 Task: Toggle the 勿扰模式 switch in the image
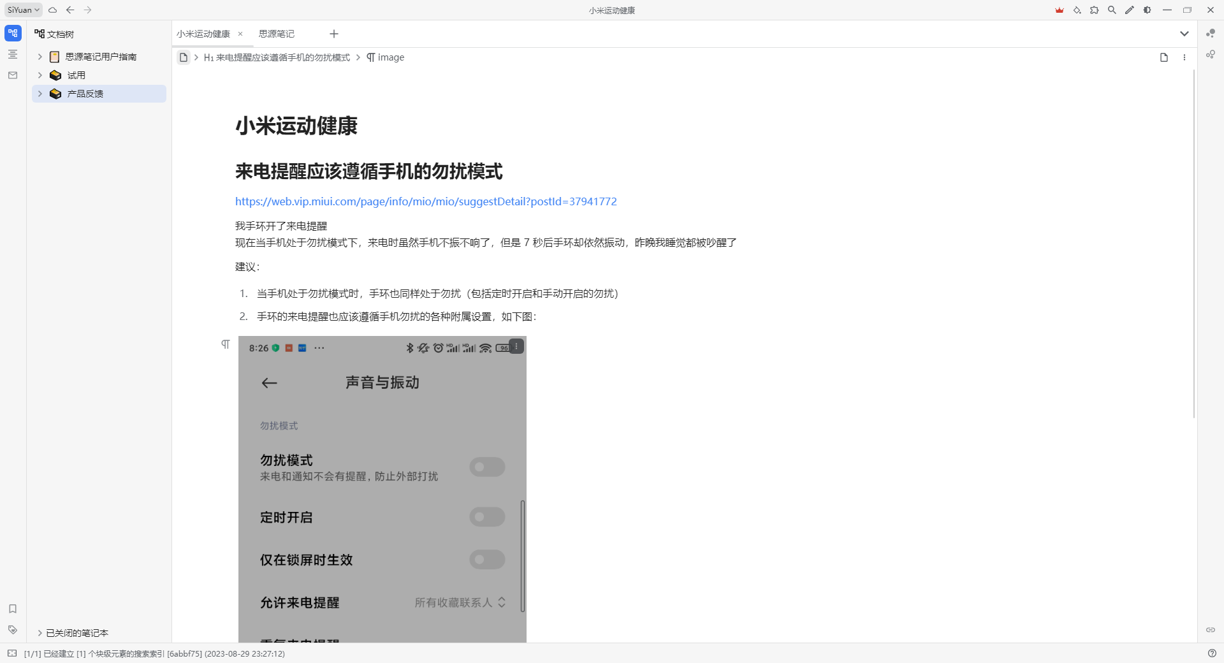click(487, 467)
